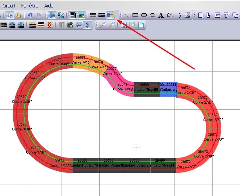
Task: Activate the hand pan tool
Action: pyautogui.click(x=18, y=15)
